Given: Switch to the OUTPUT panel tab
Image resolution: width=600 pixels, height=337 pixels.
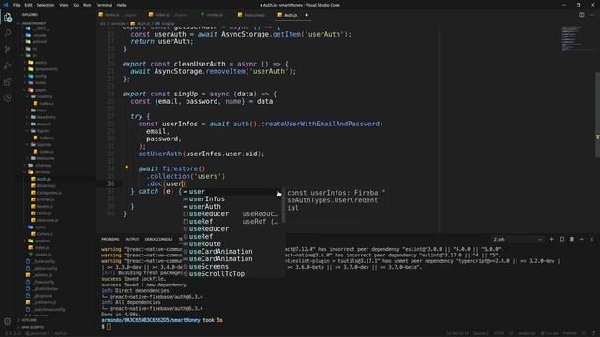Looking at the screenshot, I should 132,239.
